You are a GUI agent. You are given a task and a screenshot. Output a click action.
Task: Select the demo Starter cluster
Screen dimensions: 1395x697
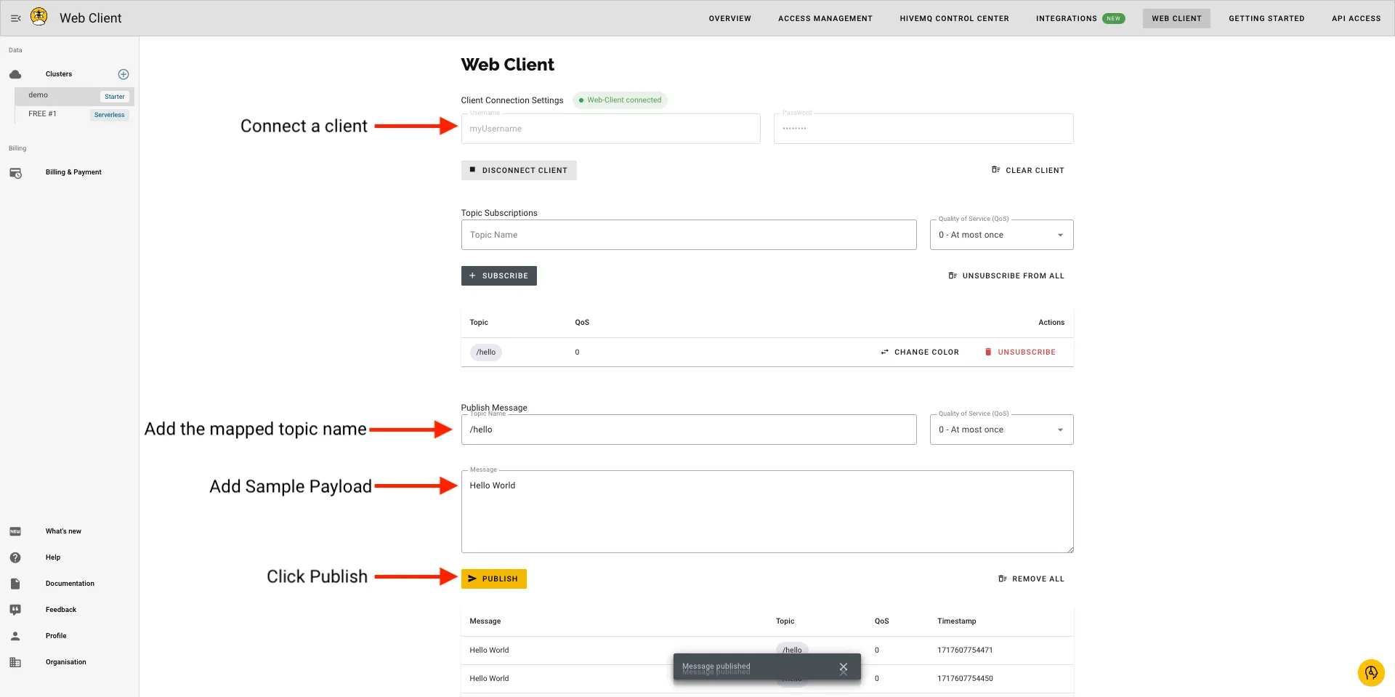[74, 96]
